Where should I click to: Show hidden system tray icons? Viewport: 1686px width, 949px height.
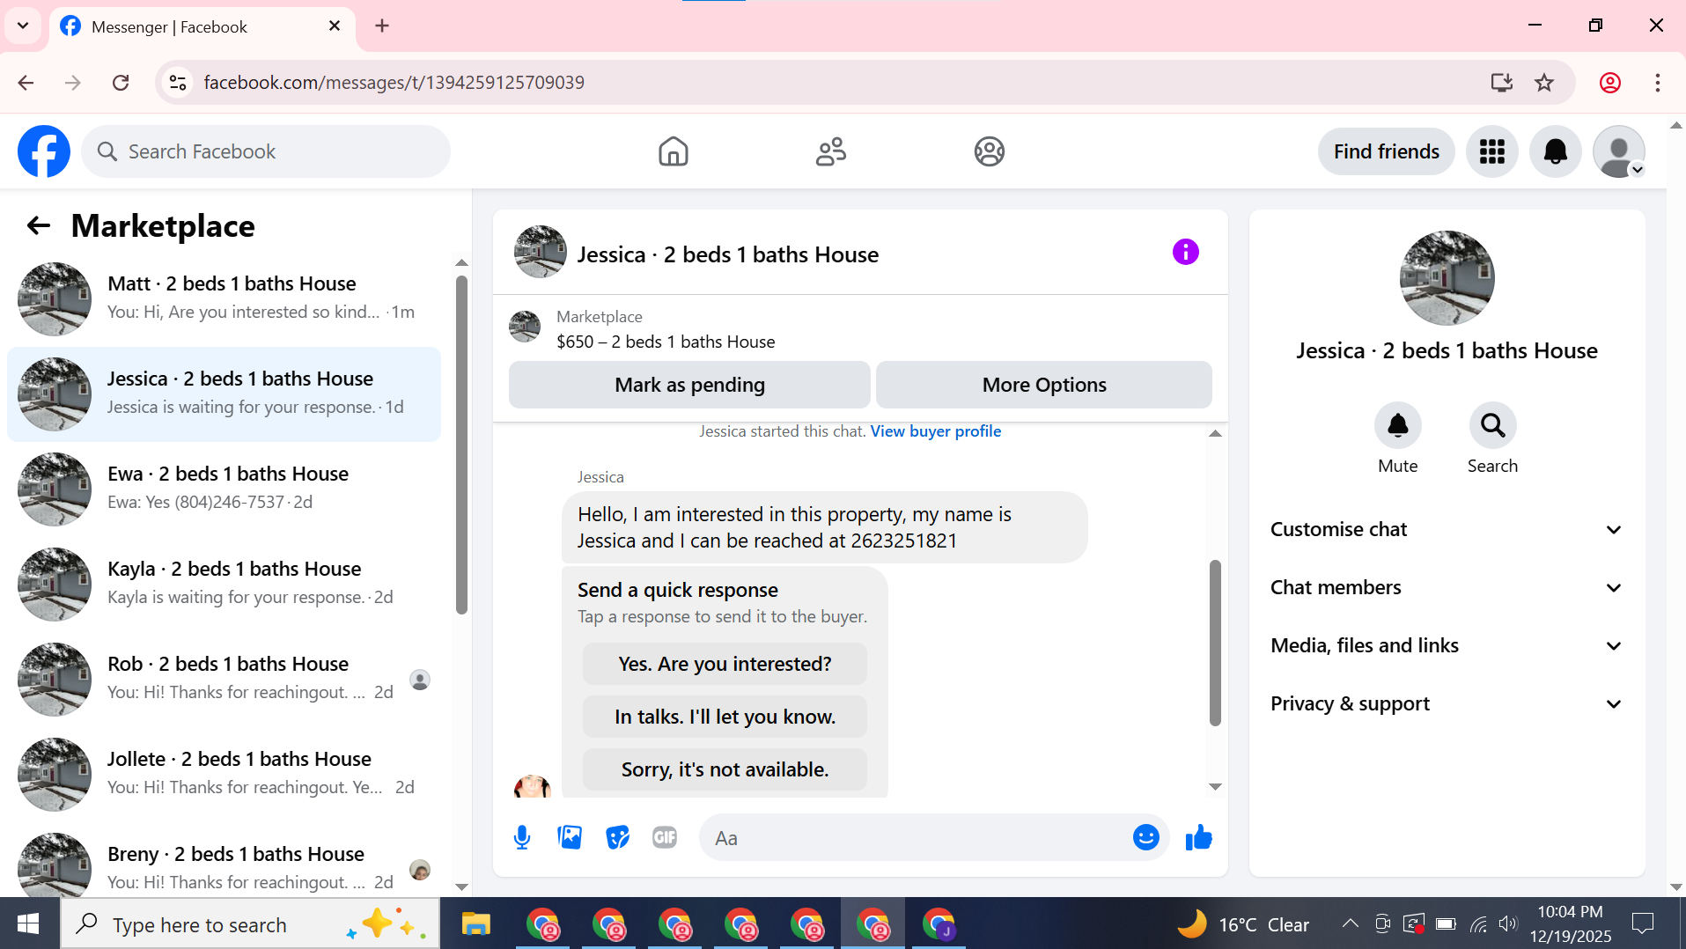pyautogui.click(x=1350, y=924)
